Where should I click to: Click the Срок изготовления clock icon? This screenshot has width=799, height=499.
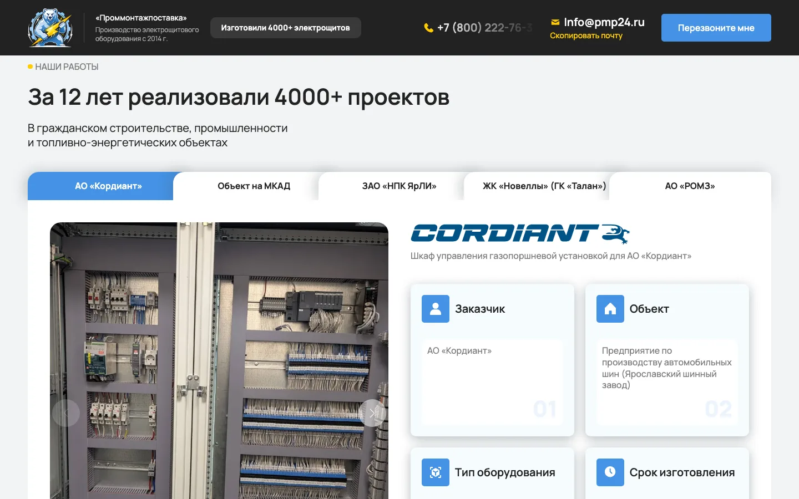tap(610, 472)
